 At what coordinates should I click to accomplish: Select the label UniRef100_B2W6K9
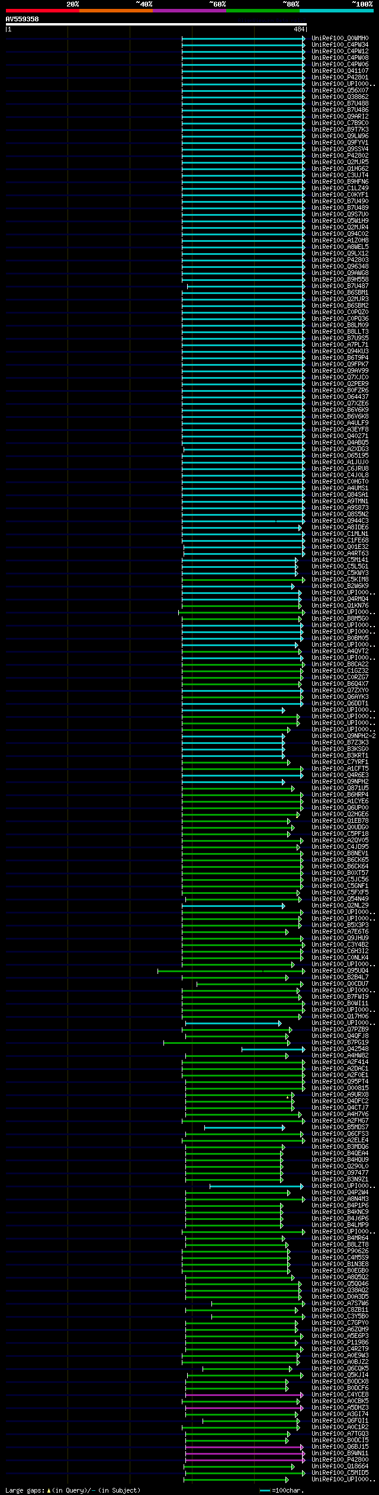pyautogui.click(x=340, y=586)
